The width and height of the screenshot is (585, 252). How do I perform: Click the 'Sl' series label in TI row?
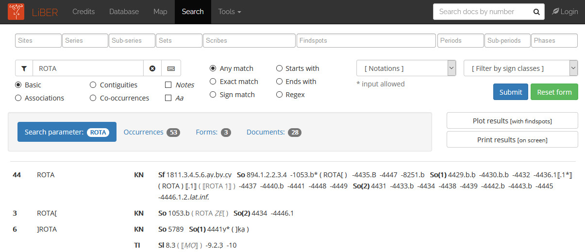click(x=161, y=245)
